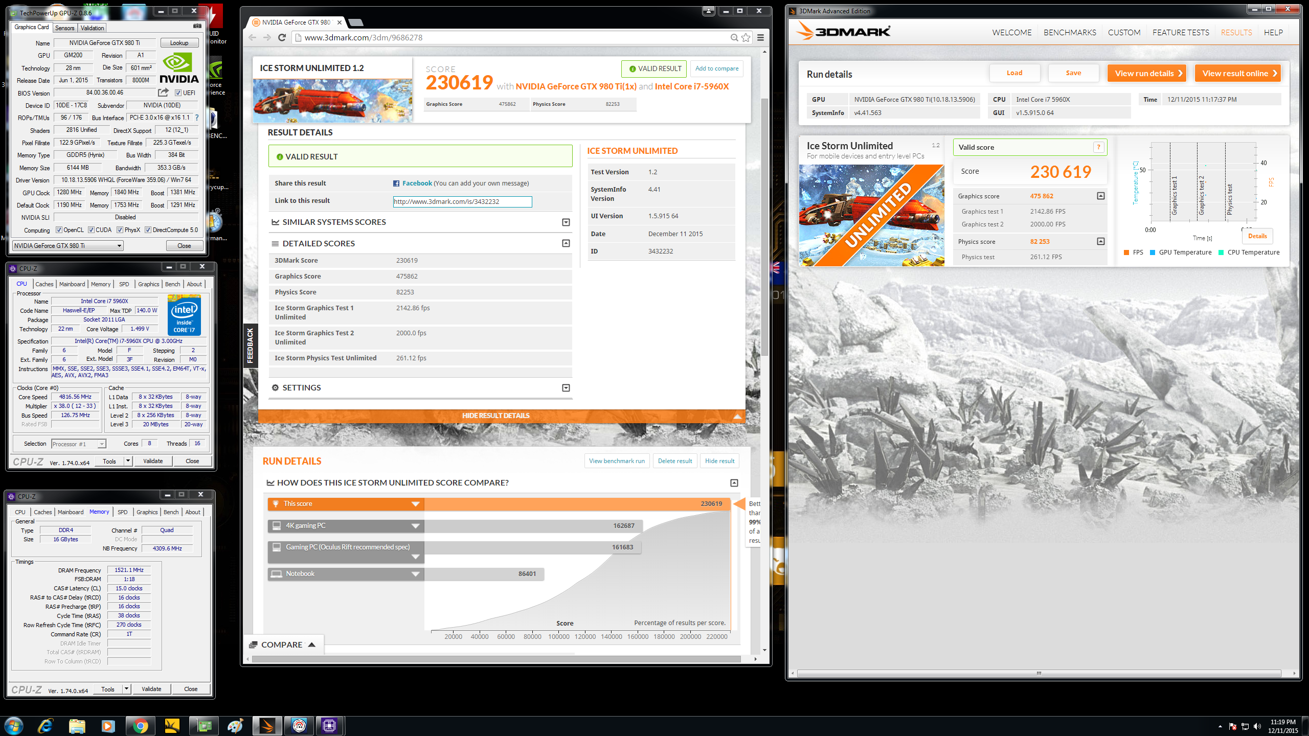Expand the Similar Systems Scores section
Image resolution: width=1309 pixels, height=736 pixels.
pos(566,222)
